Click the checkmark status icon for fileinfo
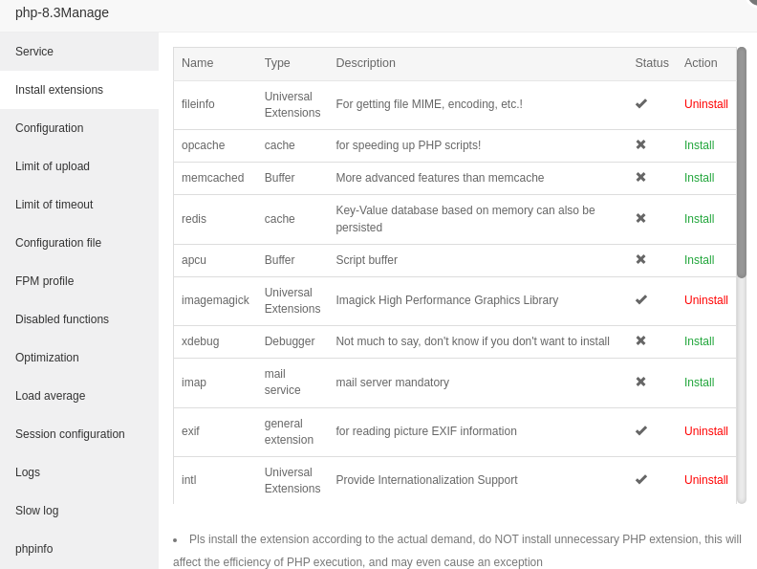The width and height of the screenshot is (757, 569). point(641,103)
